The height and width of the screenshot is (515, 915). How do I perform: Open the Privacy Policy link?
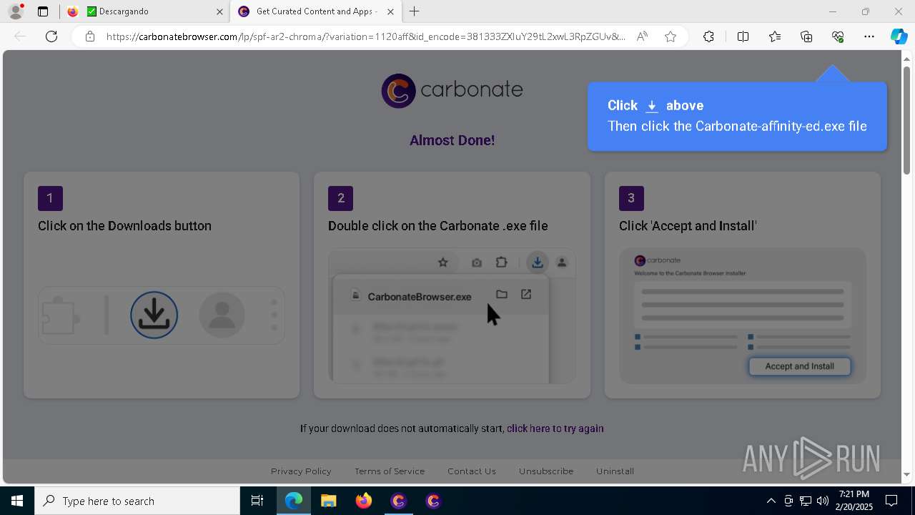pyautogui.click(x=301, y=471)
